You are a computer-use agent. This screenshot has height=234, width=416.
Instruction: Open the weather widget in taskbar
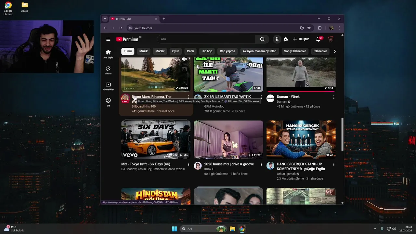coord(15,229)
